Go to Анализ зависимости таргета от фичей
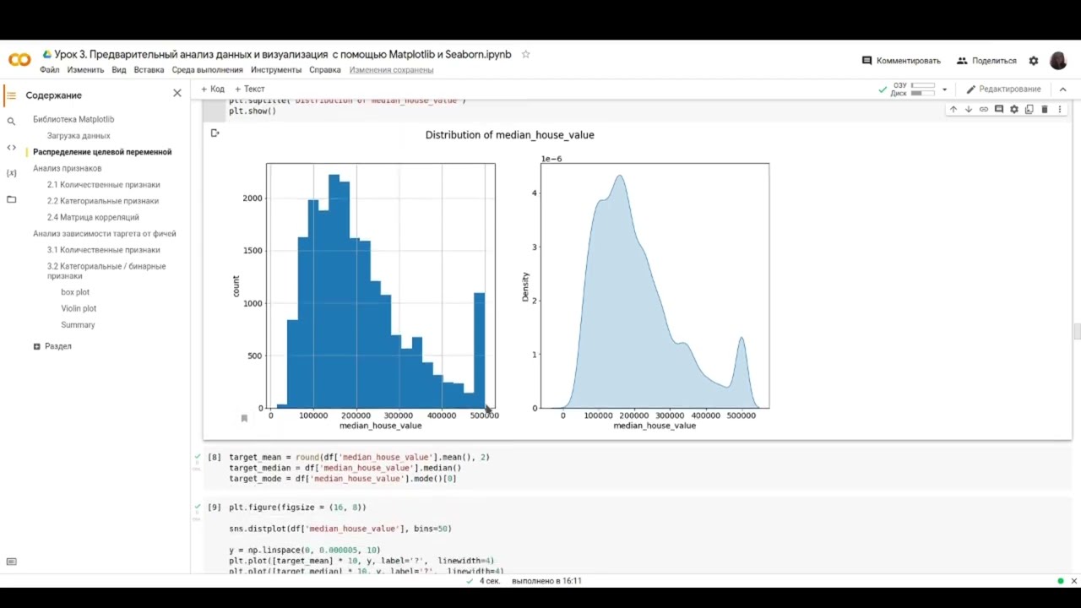The height and width of the screenshot is (608, 1081). click(105, 234)
